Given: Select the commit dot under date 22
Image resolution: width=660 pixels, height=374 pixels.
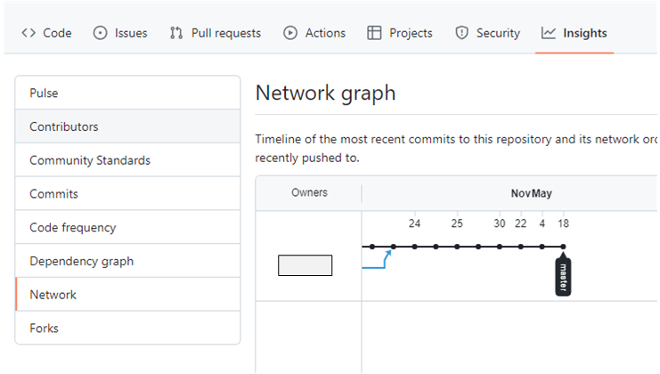Looking at the screenshot, I should [x=521, y=247].
